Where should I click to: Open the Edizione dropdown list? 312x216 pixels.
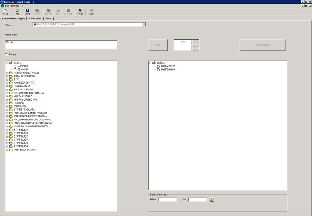144,25
